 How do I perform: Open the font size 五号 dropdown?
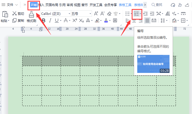pos(90,14)
